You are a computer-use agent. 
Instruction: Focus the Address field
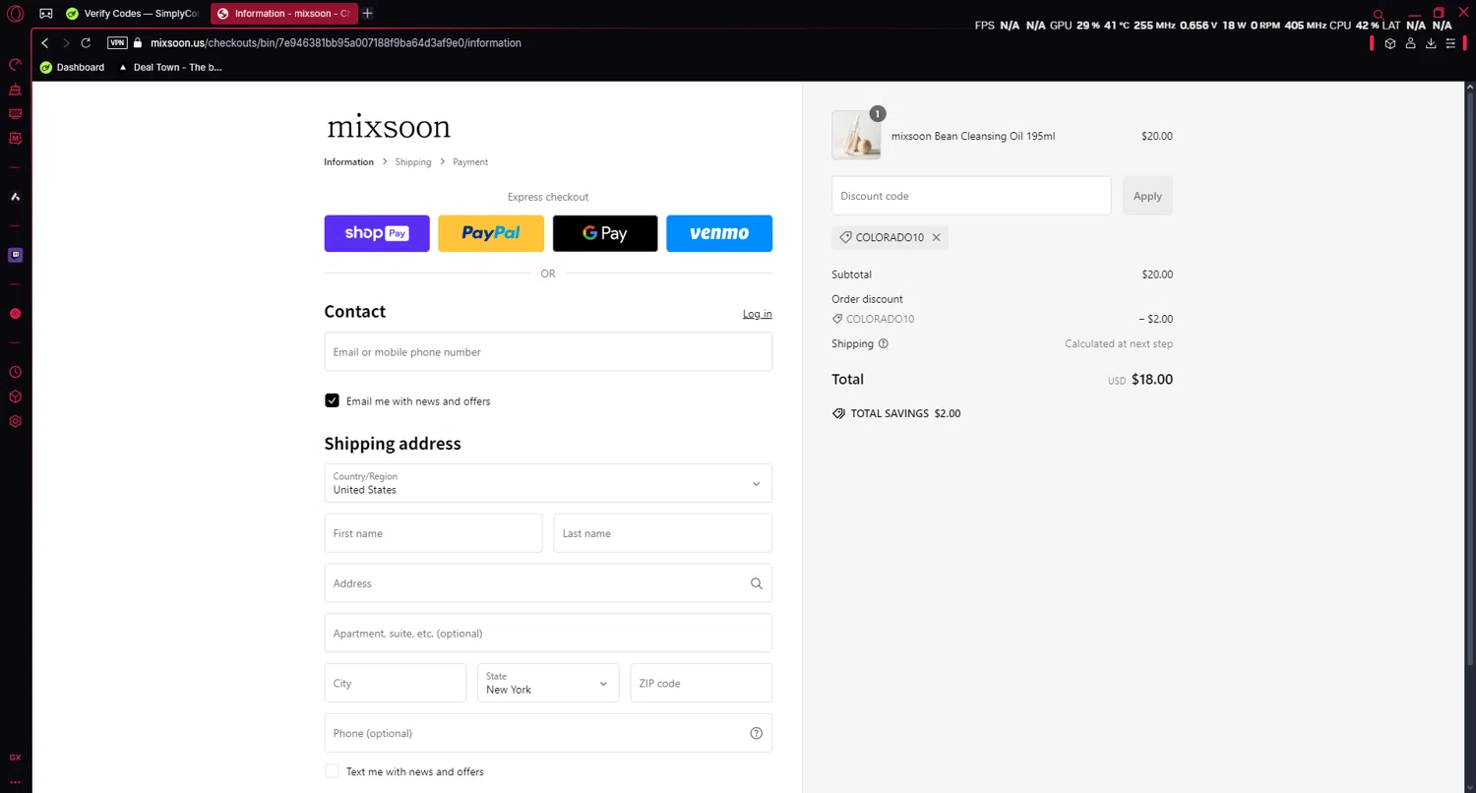coord(548,583)
